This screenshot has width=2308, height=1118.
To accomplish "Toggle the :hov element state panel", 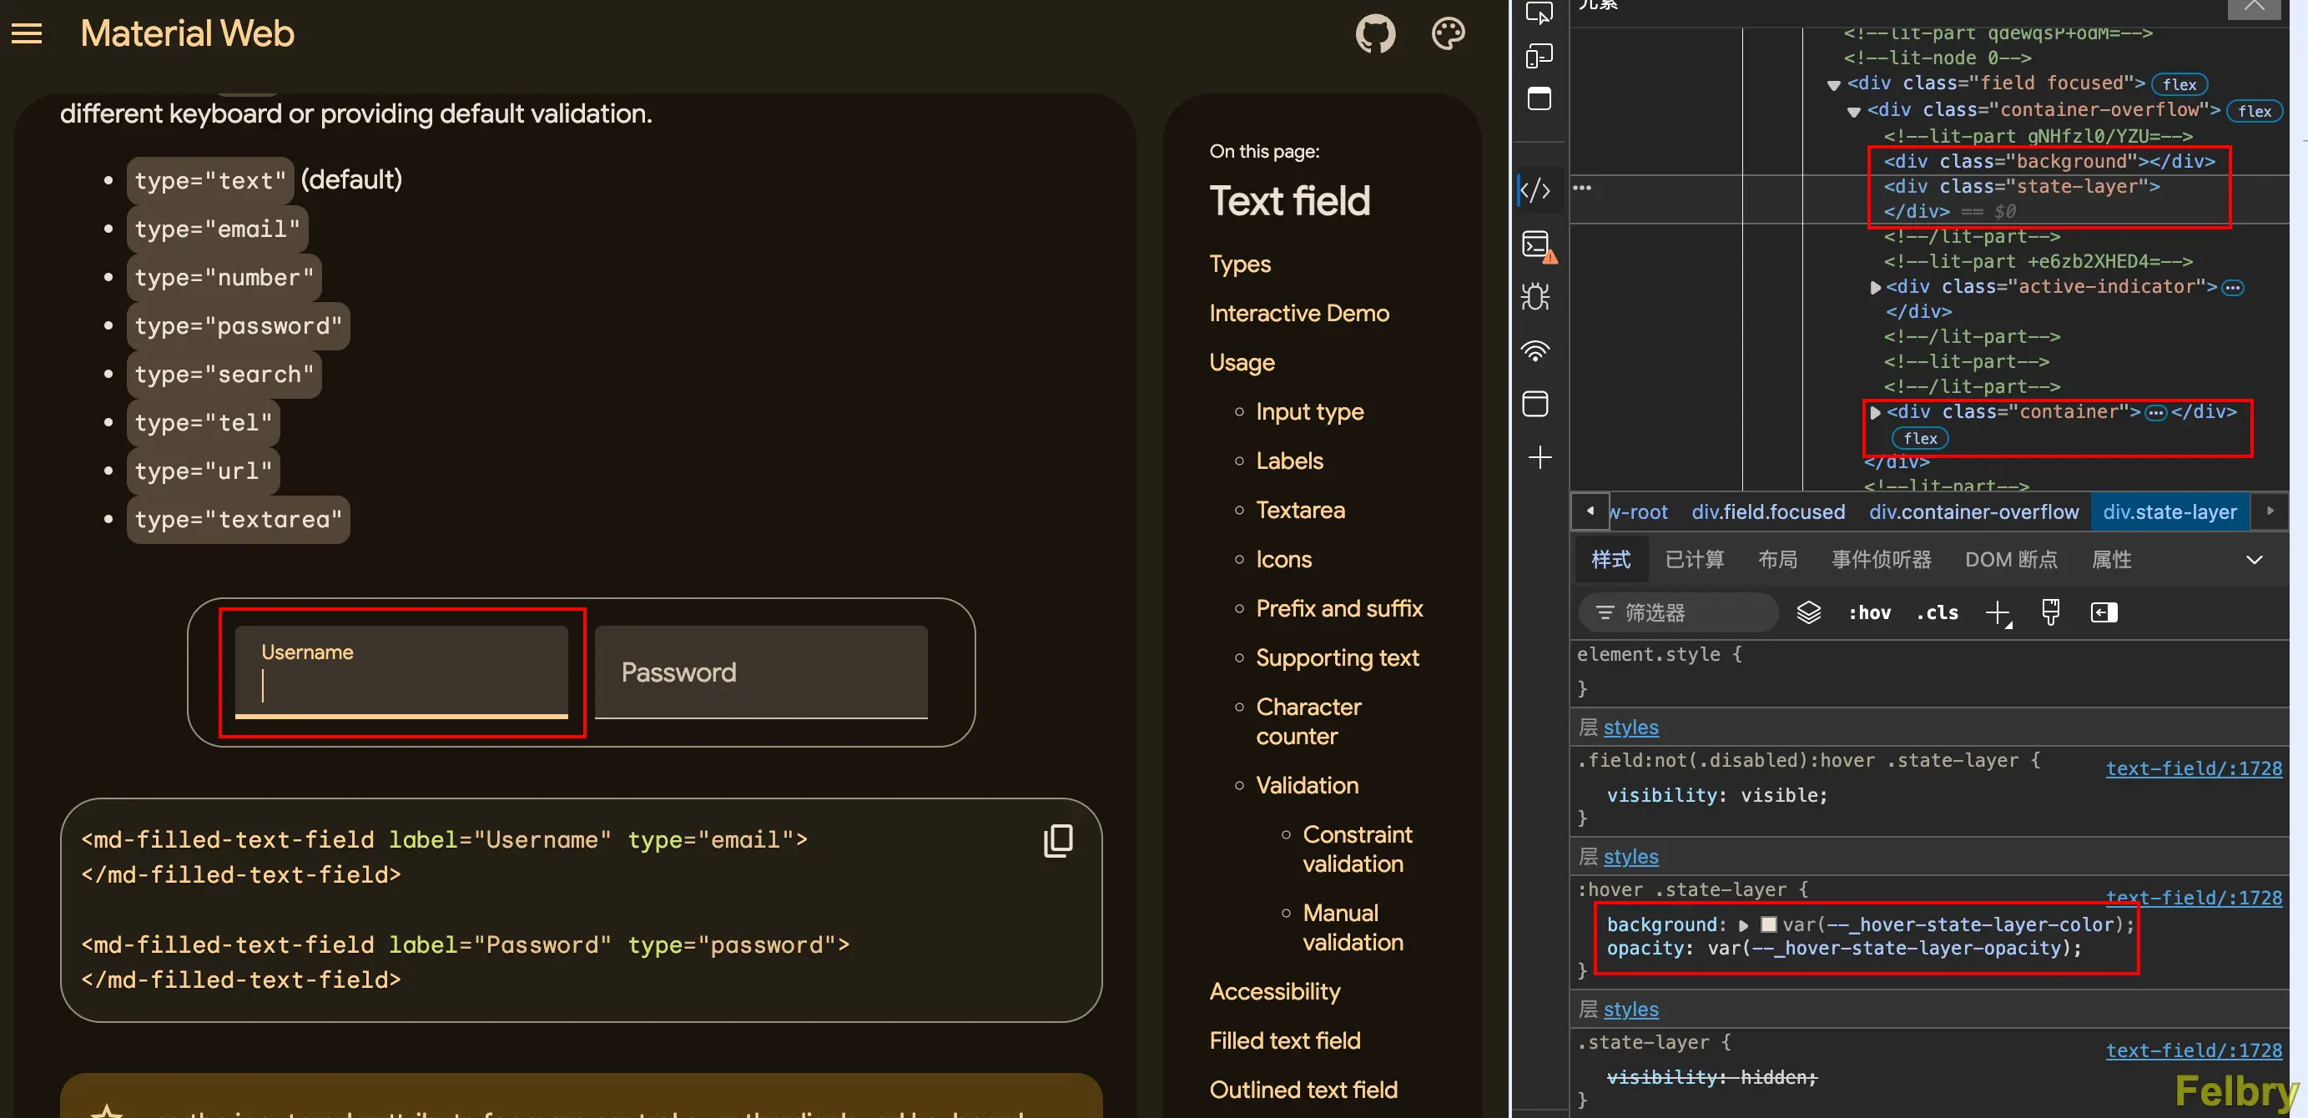I will click(x=1869, y=612).
